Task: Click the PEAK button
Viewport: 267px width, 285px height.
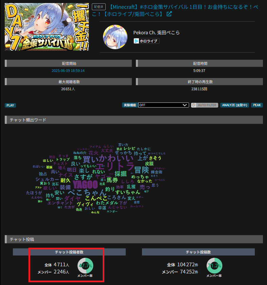Action: (x=257, y=105)
